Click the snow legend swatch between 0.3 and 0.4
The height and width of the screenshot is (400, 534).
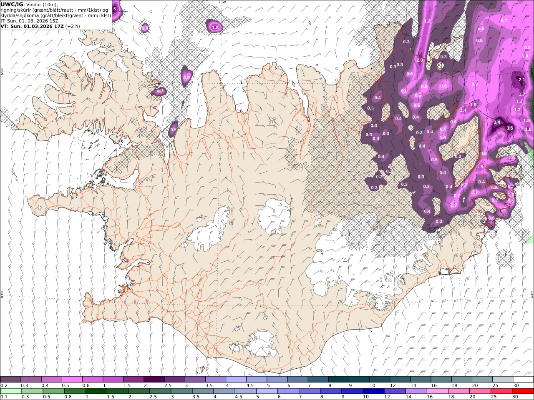[x=31, y=380]
